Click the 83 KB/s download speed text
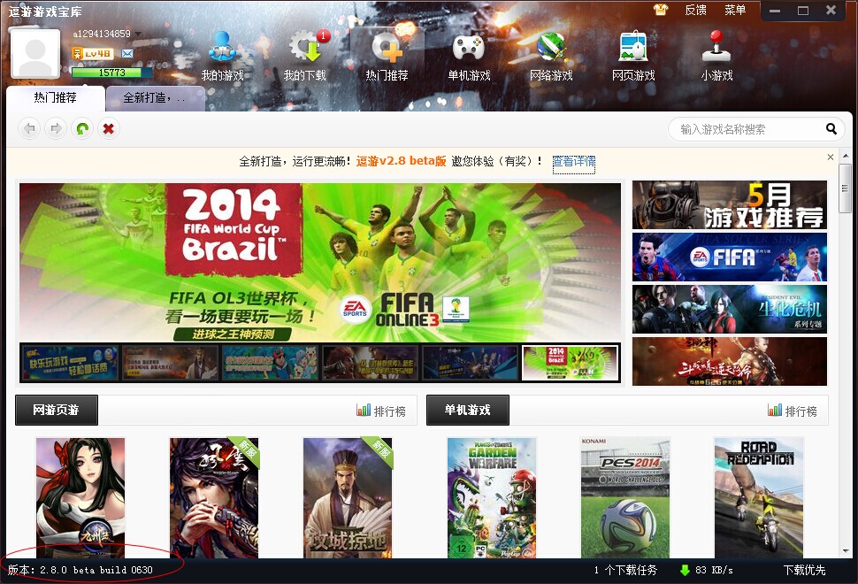The width and height of the screenshot is (858, 584). point(714,571)
